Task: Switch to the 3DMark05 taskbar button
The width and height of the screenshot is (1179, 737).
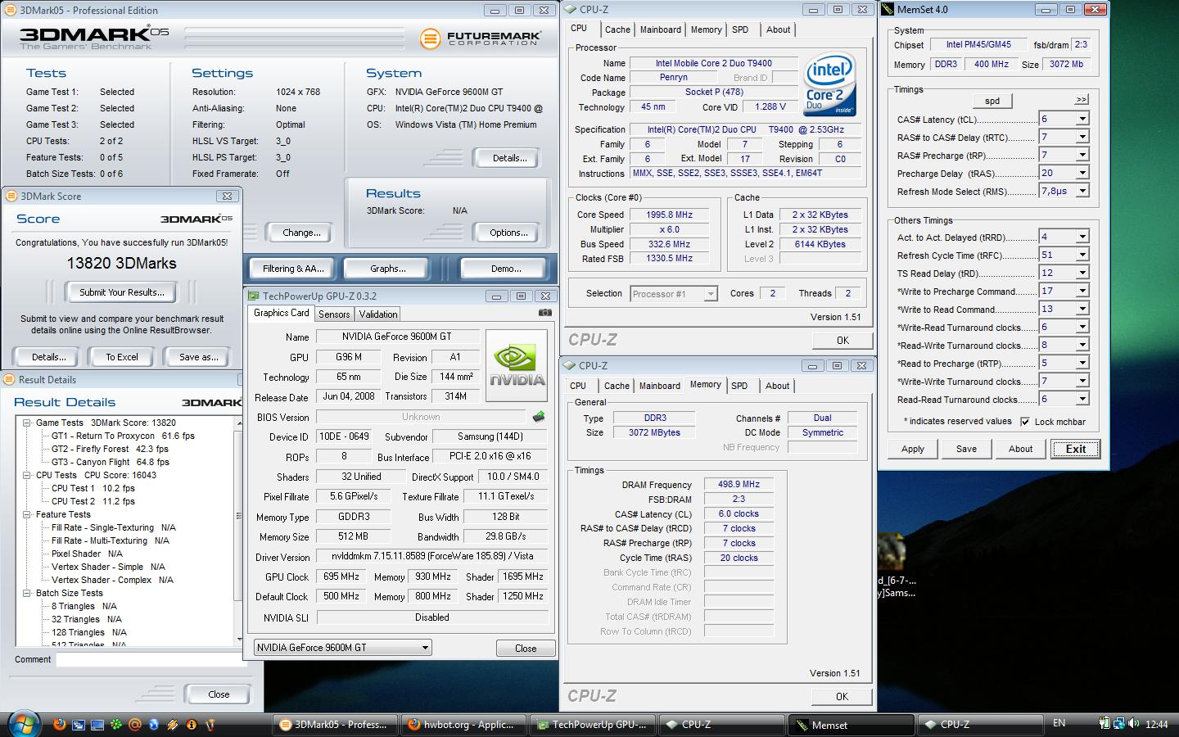Action: pyautogui.click(x=335, y=725)
